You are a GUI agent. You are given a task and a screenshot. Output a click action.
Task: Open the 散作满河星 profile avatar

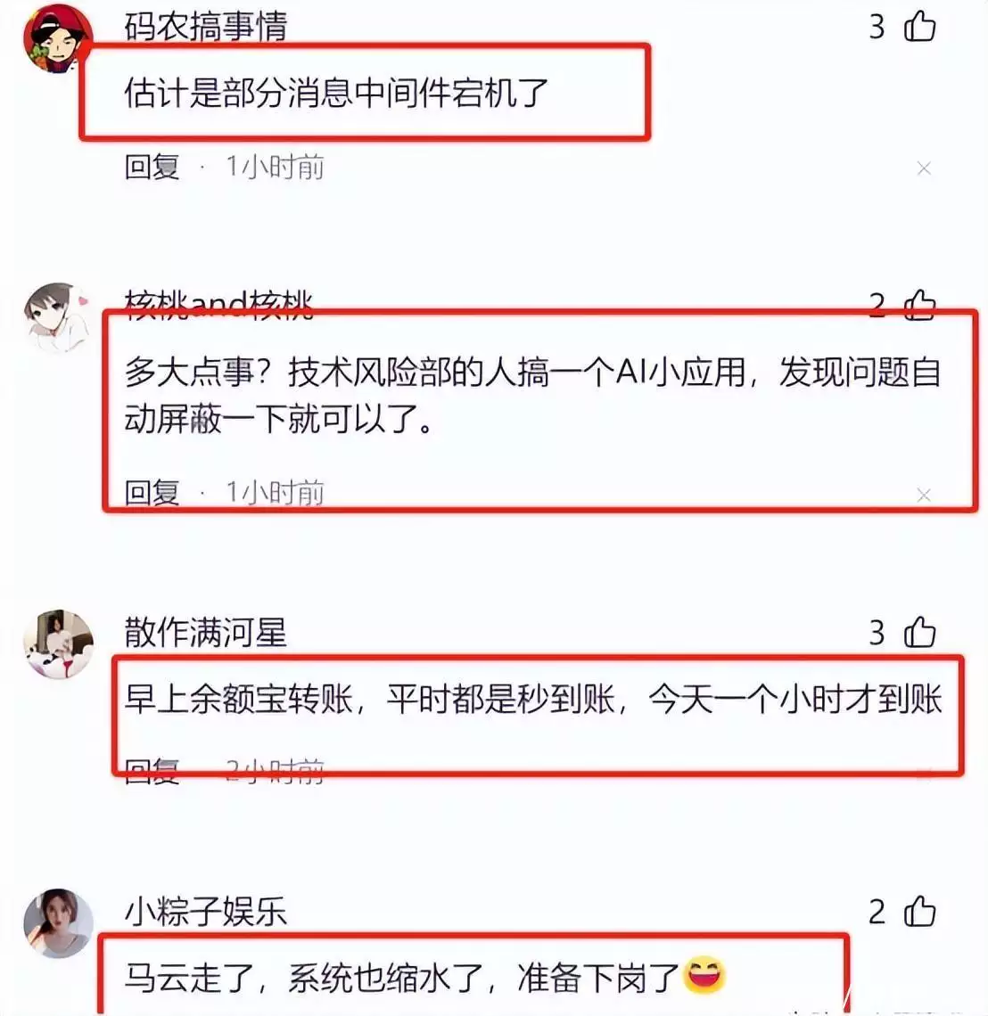(x=58, y=644)
